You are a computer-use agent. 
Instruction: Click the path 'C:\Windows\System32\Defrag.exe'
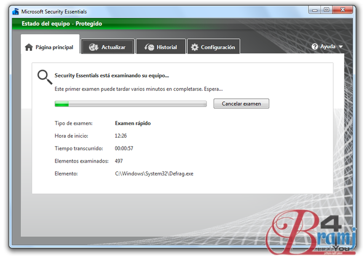tap(154, 173)
